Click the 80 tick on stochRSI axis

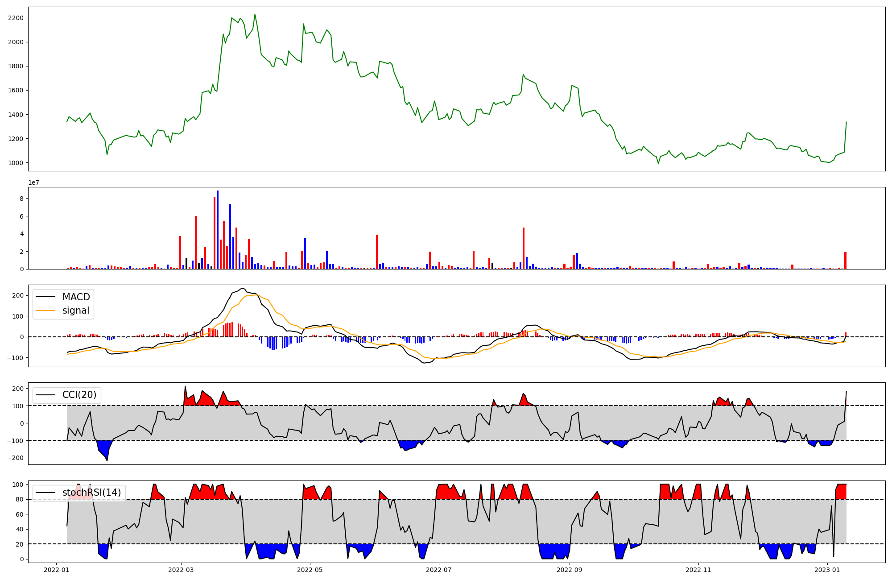(20, 499)
